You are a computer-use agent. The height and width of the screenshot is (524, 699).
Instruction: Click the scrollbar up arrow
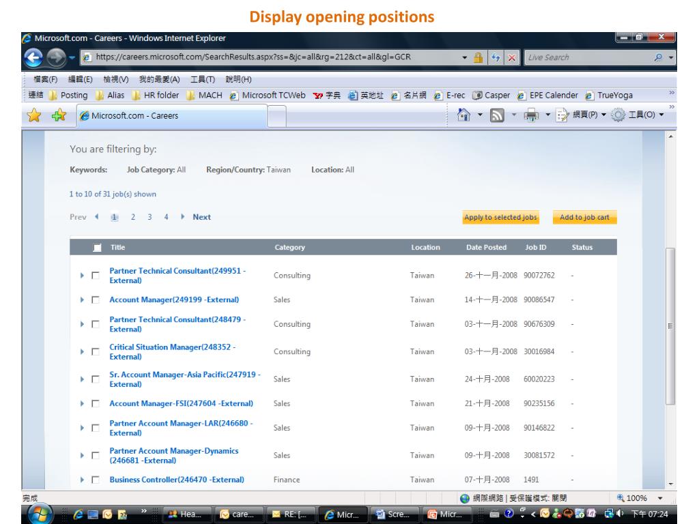[x=670, y=136]
